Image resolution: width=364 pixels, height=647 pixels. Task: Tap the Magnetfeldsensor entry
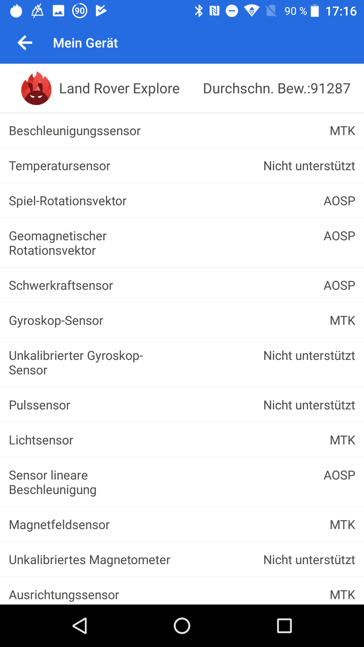pos(182,525)
